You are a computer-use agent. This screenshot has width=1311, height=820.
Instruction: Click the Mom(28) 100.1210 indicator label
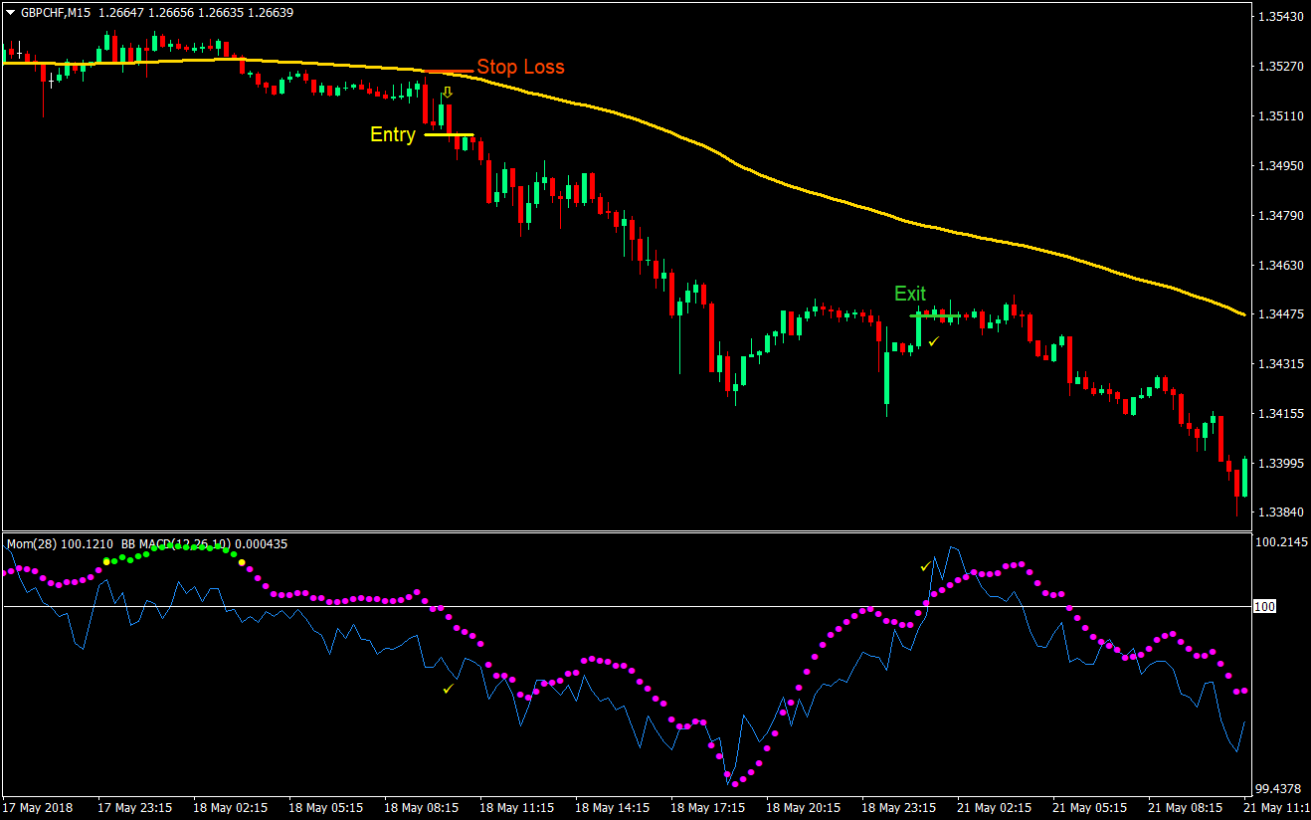tap(62, 544)
